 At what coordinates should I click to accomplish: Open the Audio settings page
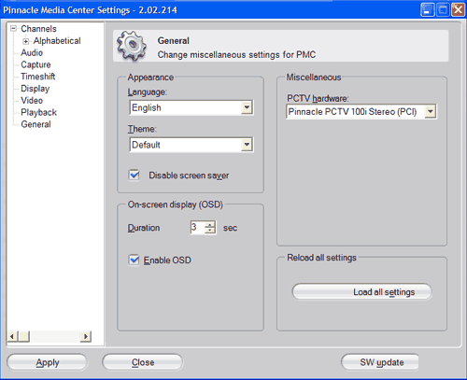(x=32, y=52)
